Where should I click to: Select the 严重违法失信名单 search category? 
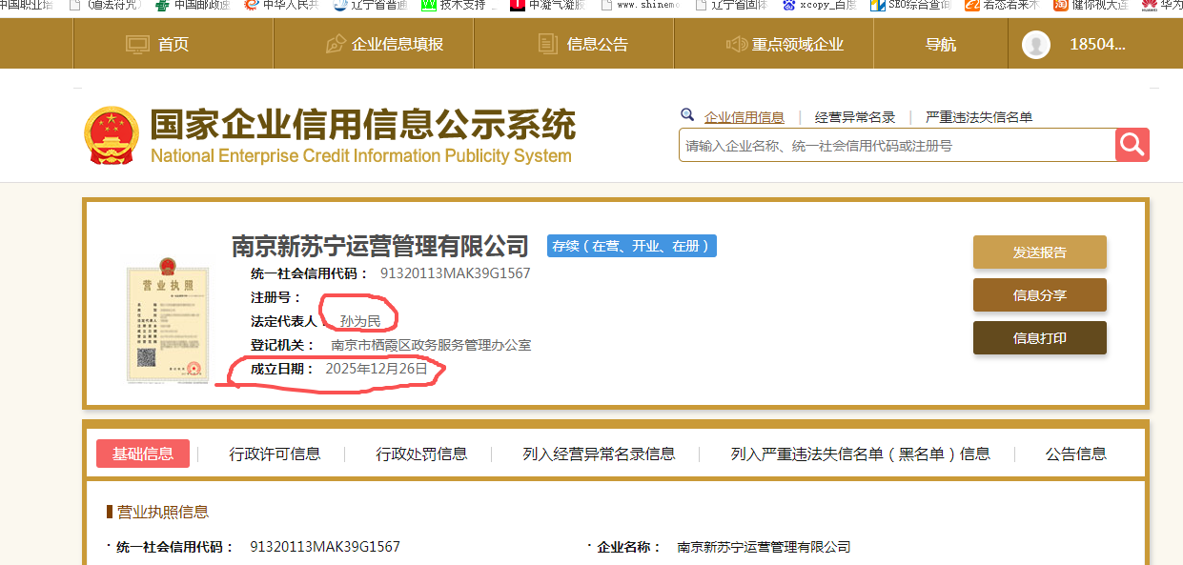point(979,117)
